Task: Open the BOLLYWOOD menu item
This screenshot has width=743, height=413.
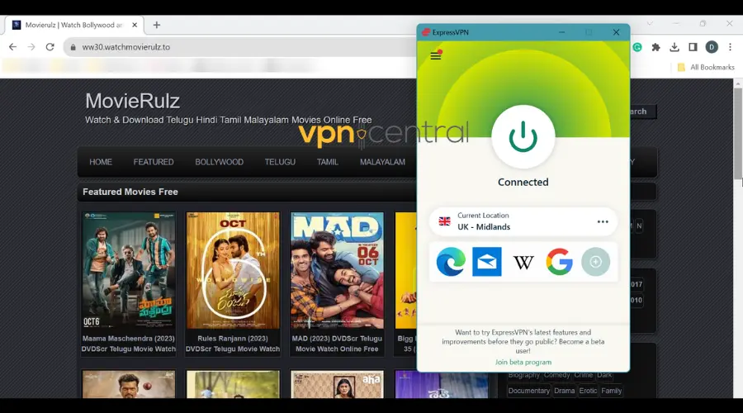Action: pos(219,162)
